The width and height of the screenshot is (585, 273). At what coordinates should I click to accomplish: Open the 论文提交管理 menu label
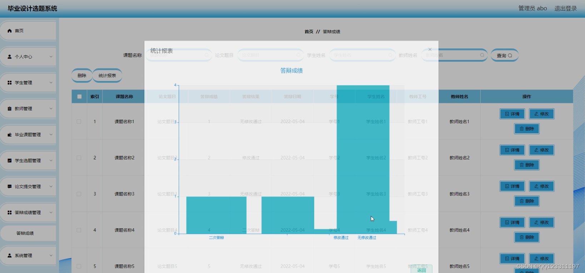28,187
